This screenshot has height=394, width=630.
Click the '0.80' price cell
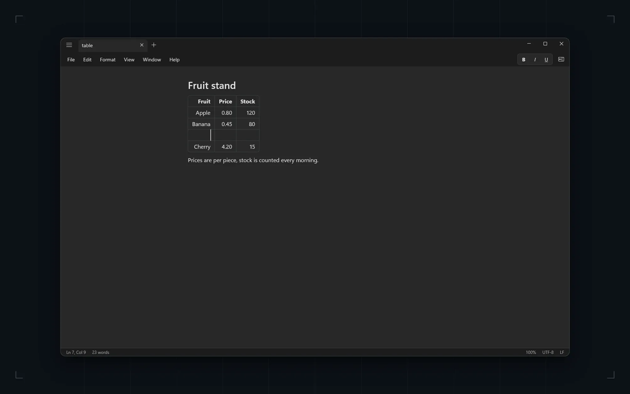pos(226,113)
